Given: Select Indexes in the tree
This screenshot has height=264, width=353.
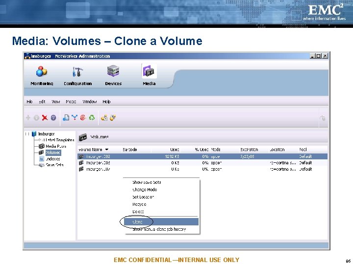Looking at the screenshot, I should (52, 159).
